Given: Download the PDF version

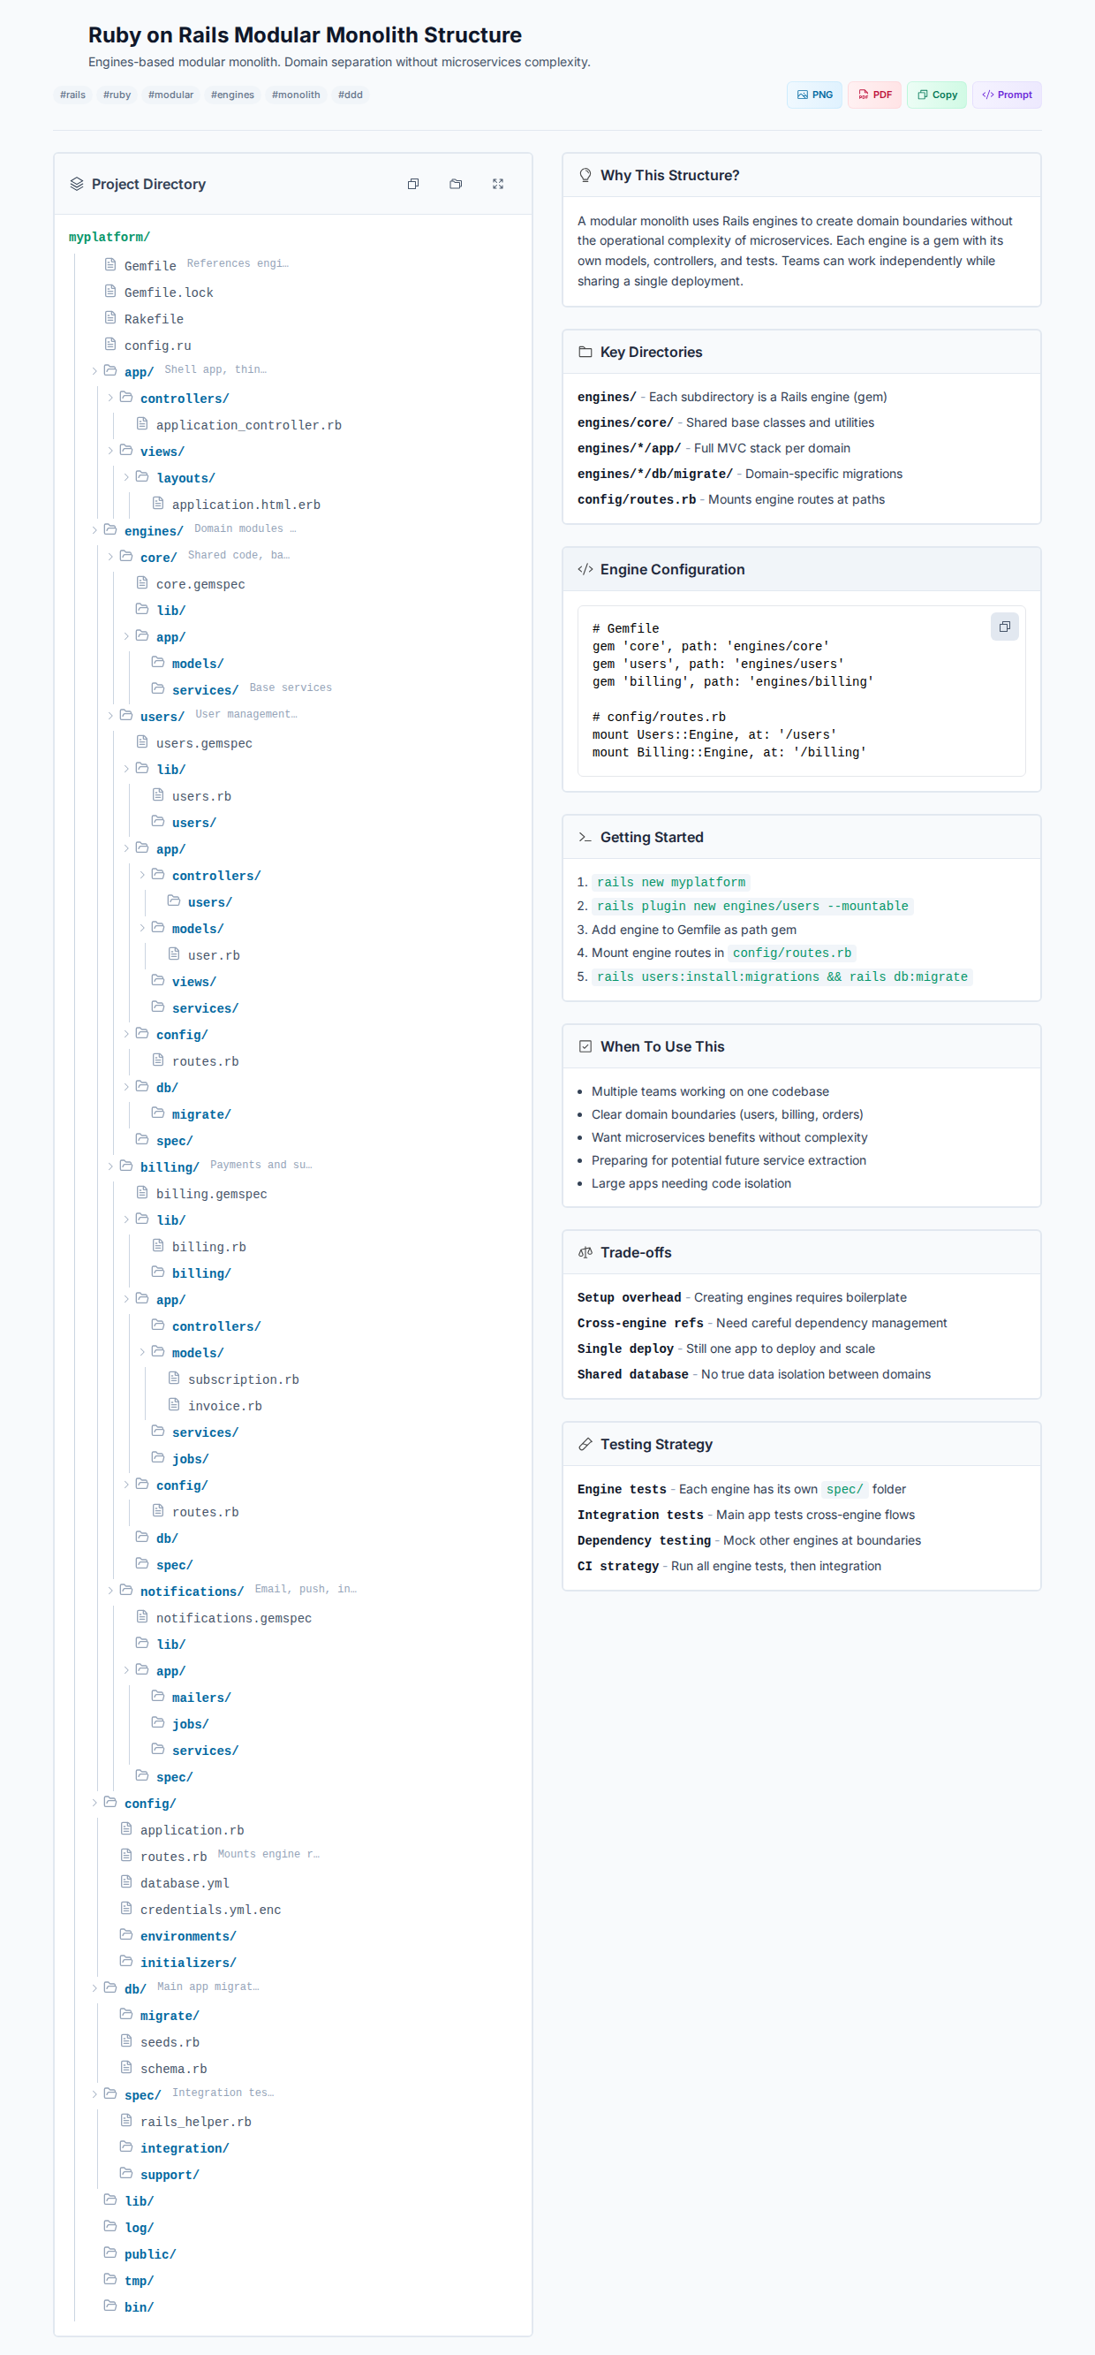Looking at the screenshot, I should click(x=874, y=95).
